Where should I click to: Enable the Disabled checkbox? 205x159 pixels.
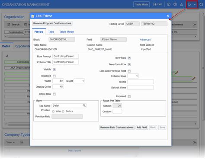pyautogui.click(x=54, y=76)
